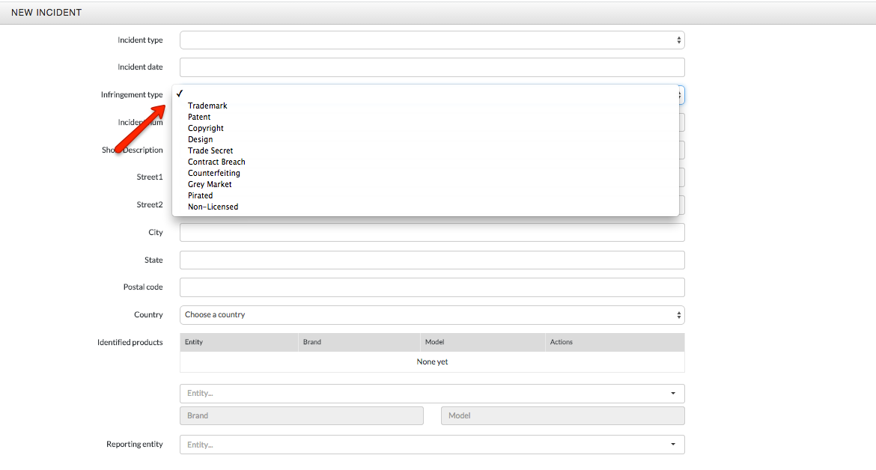Open the Choose a country dropdown
The width and height of the screenshot is (876, 470).
[x=432, y=315]
